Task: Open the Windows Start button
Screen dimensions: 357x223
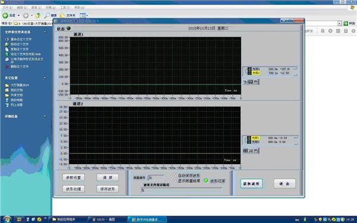Action: [x=7, y=219]
